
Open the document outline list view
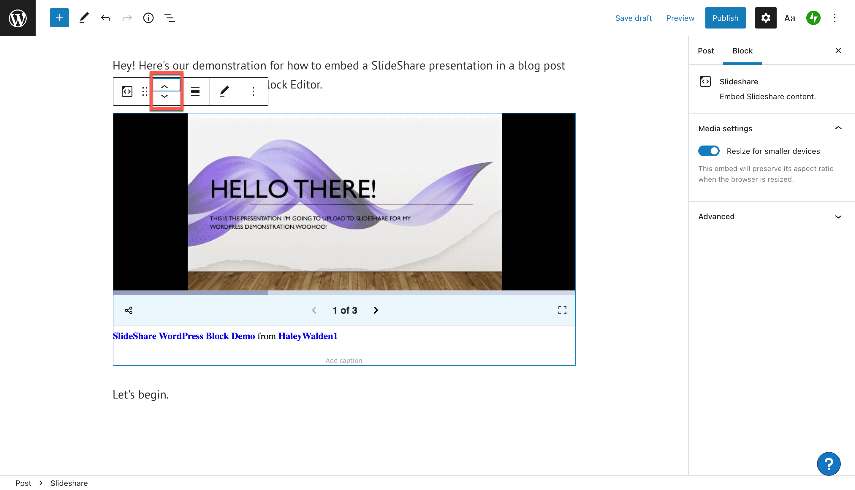170,18
